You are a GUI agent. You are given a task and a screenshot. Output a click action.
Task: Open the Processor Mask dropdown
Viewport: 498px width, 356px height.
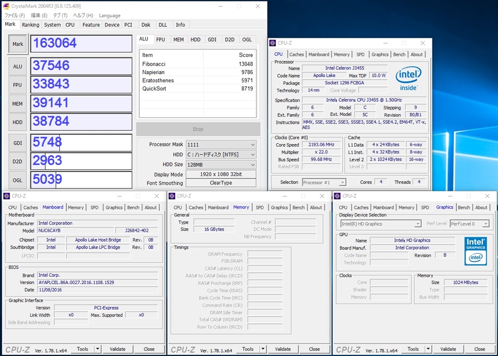click(x=221, y=145)
